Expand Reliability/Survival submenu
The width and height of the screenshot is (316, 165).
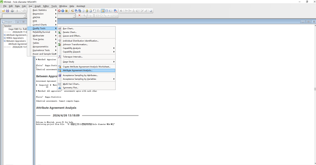click(42, 32)
